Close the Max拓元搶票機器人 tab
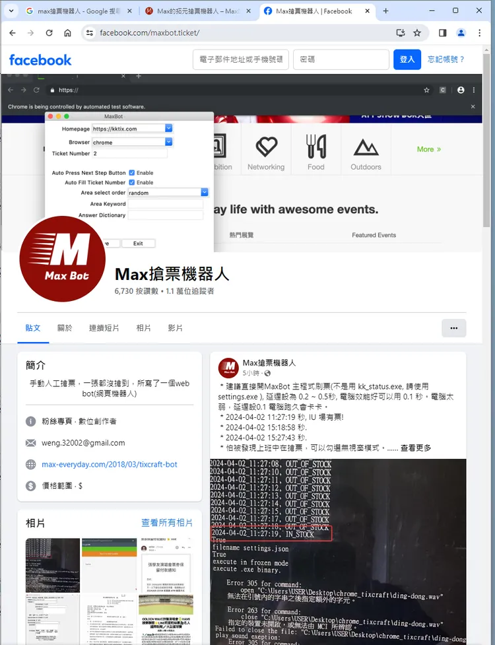Image resolution: width=495 pixels, height=645 pixels. click(249, 11)
